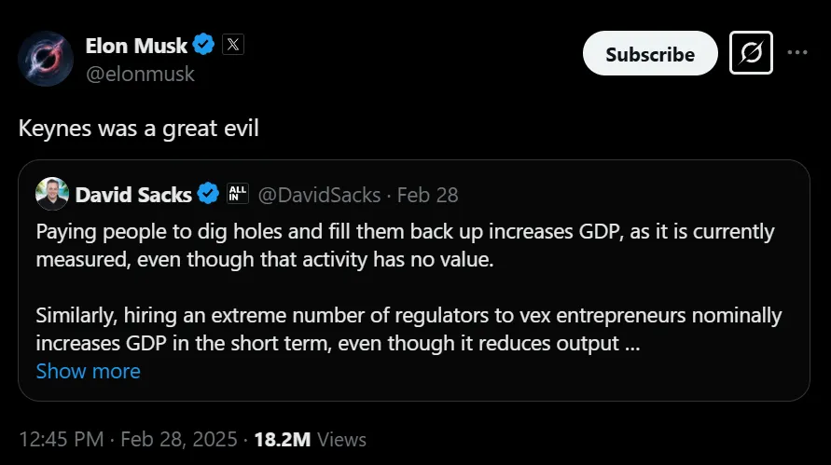This screenshot has width=831, height=465.
Task: Click David Sacks's profile photo
Action: (x=52, y=194)
